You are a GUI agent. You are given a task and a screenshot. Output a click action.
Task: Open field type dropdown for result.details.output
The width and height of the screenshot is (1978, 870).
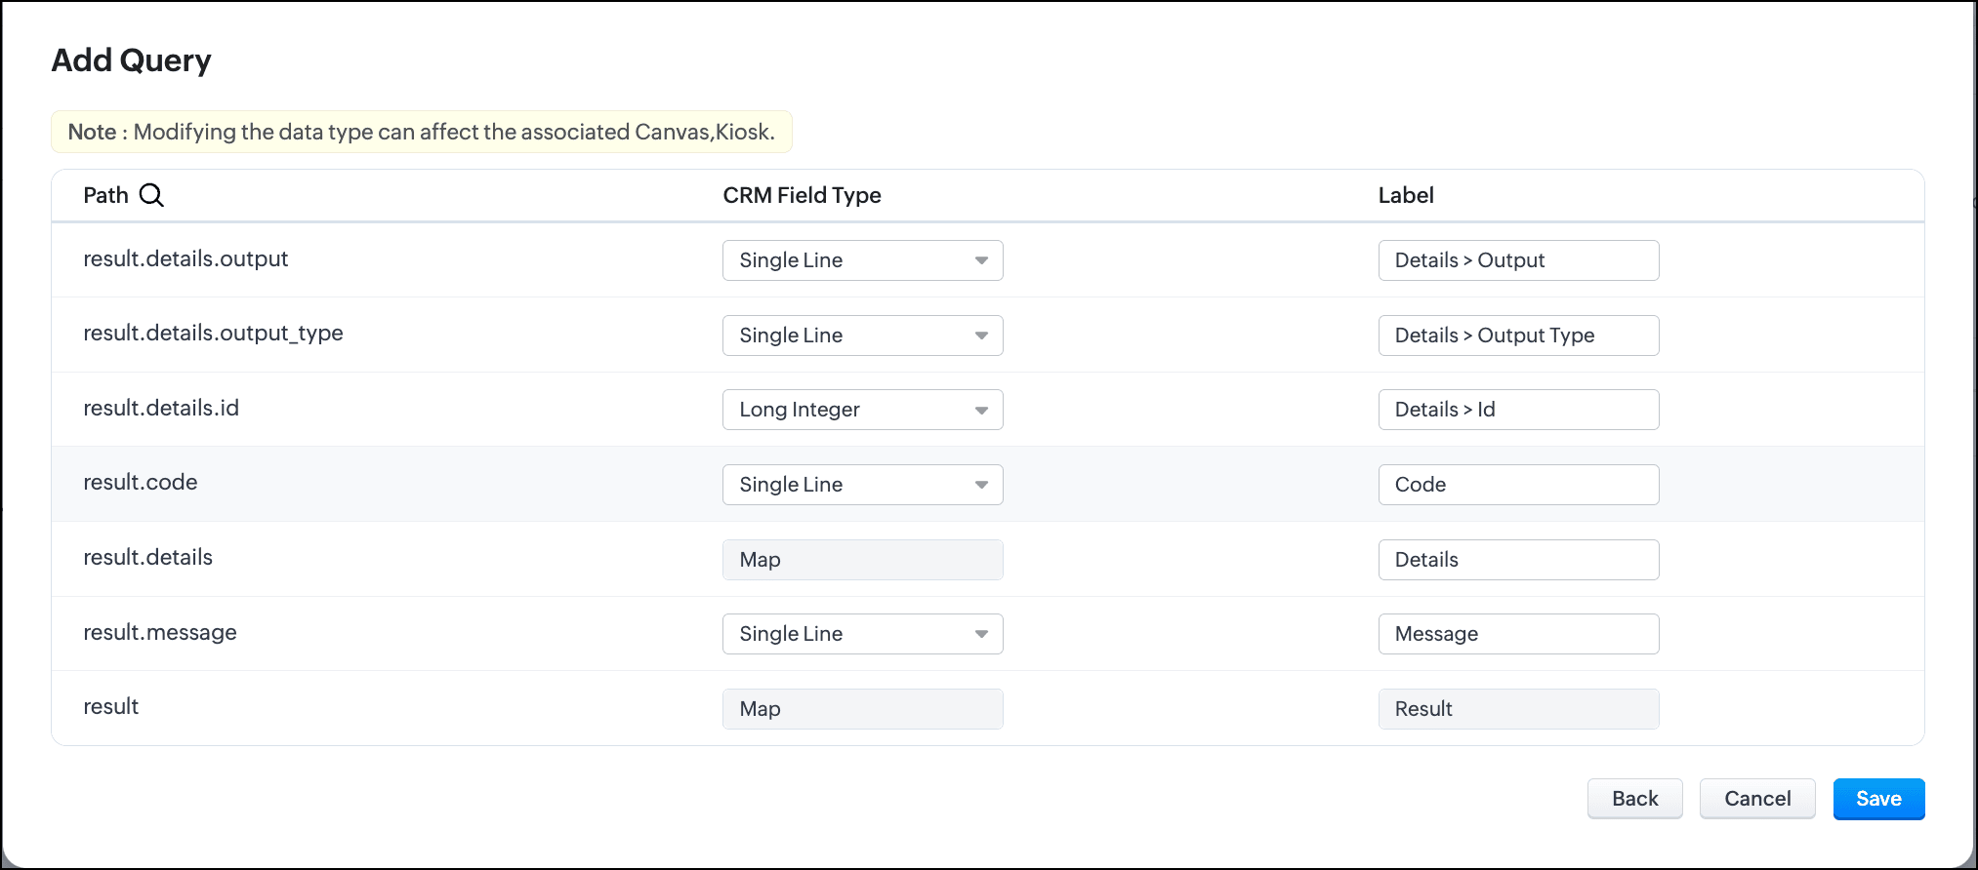(x=862, y=260)
